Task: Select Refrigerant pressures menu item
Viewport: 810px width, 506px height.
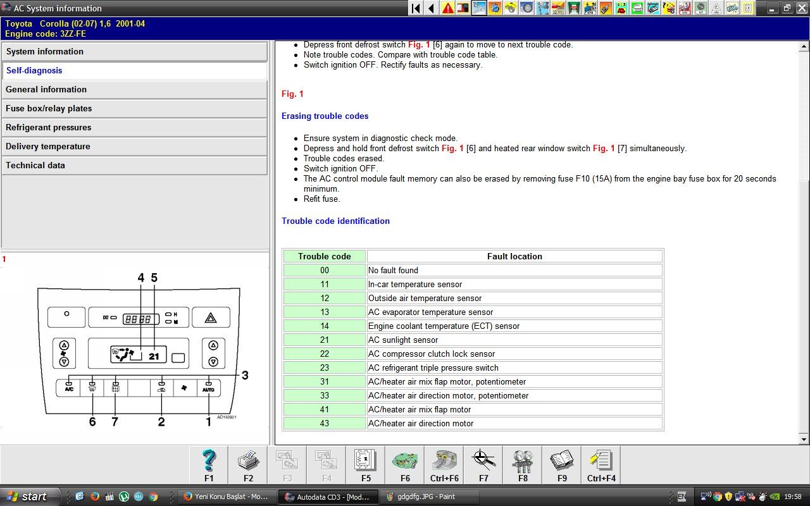Action: (134, 128)
